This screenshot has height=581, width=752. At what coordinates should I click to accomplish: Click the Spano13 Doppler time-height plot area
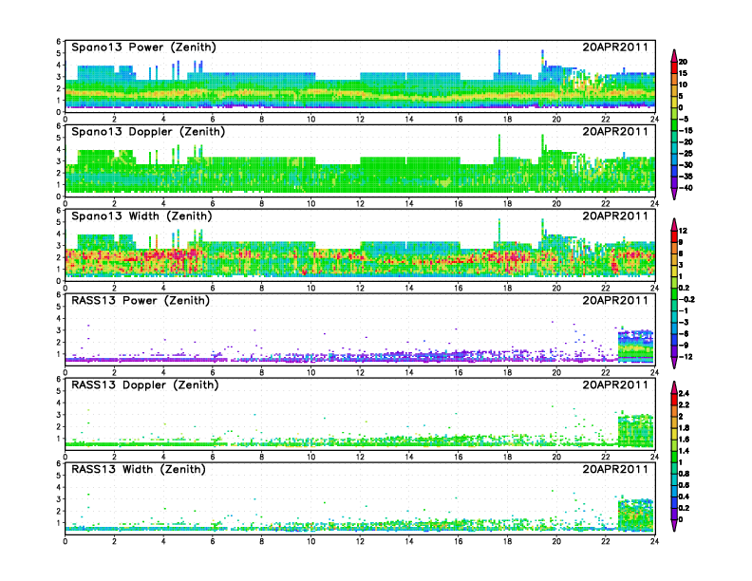pyautogui.click(x=360, y=160)
